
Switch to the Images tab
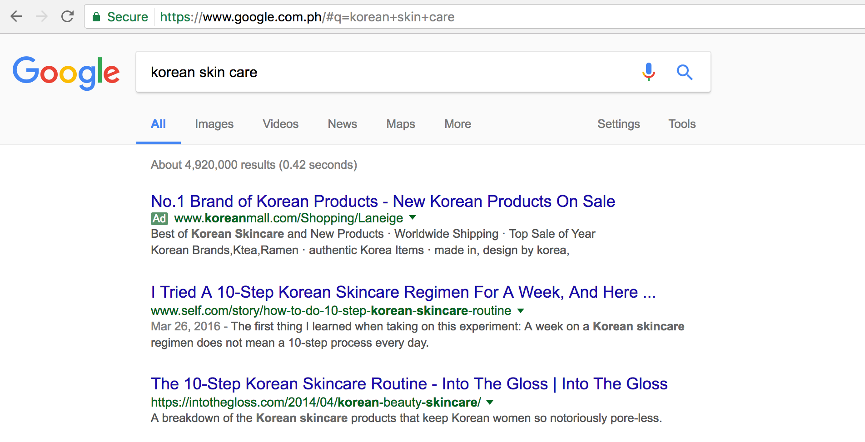click(x=214, y=124)
